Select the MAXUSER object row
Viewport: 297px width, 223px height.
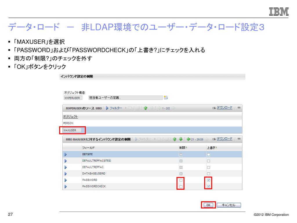click(152, 130)
